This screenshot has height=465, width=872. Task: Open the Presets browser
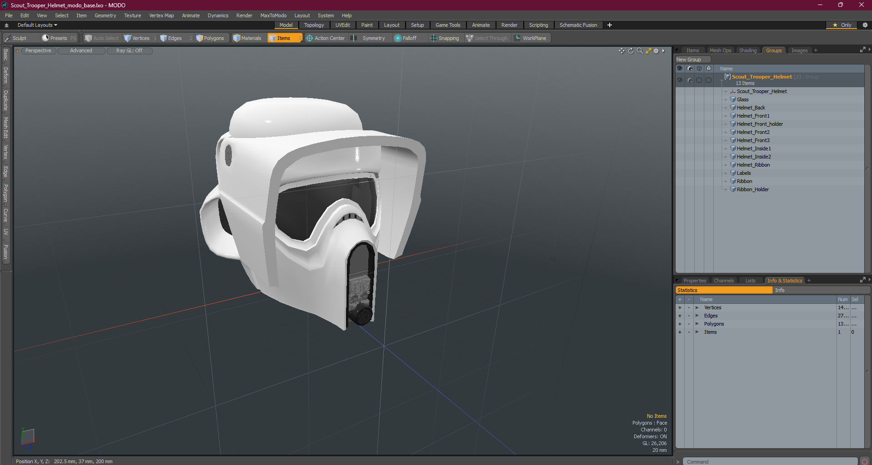tap(59, 38)
